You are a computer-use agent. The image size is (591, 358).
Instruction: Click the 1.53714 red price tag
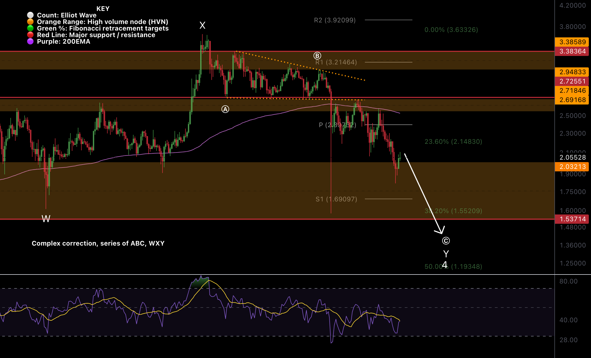coord(572,219)
